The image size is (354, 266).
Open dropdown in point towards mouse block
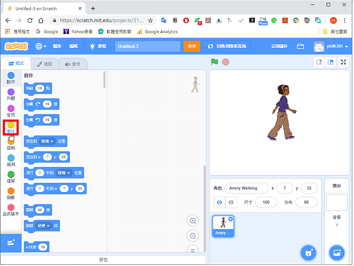tap(43, 226)
